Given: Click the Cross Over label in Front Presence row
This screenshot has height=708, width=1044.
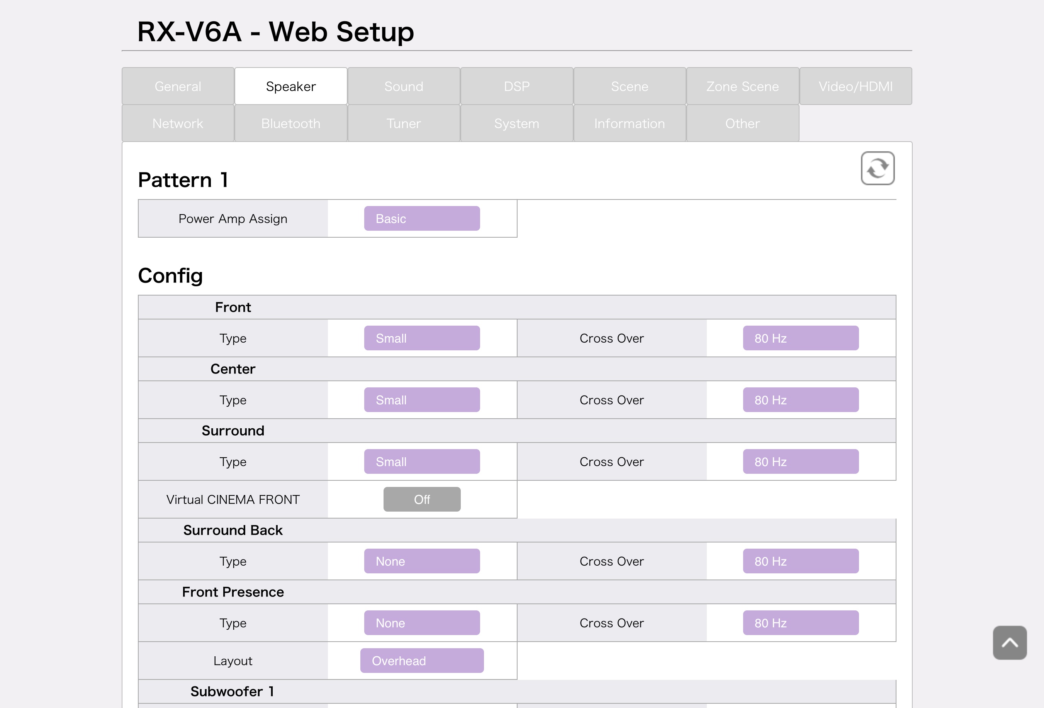Looking at the screenshot, I should 611,623.
